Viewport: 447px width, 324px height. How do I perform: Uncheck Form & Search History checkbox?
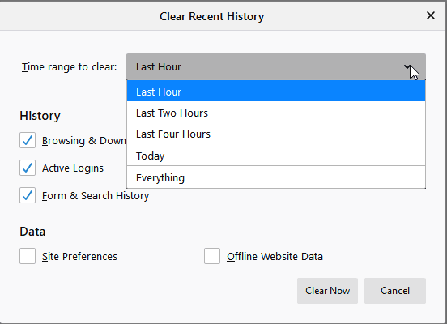[28, 195]
